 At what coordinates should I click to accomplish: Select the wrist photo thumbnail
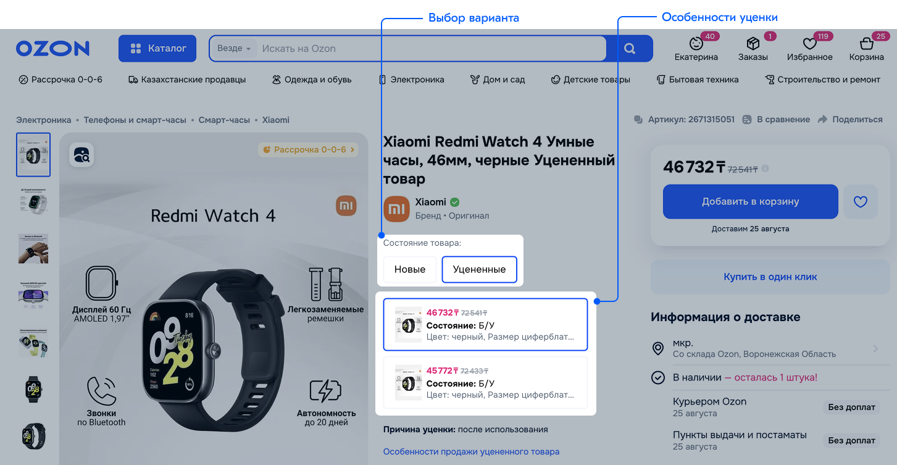(x=33, y=249)
